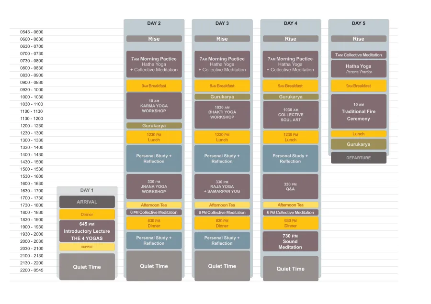Open the Collective Soul Art block
Screen dimensions: 431x304
pyautogui.click(x=291, y=115)
